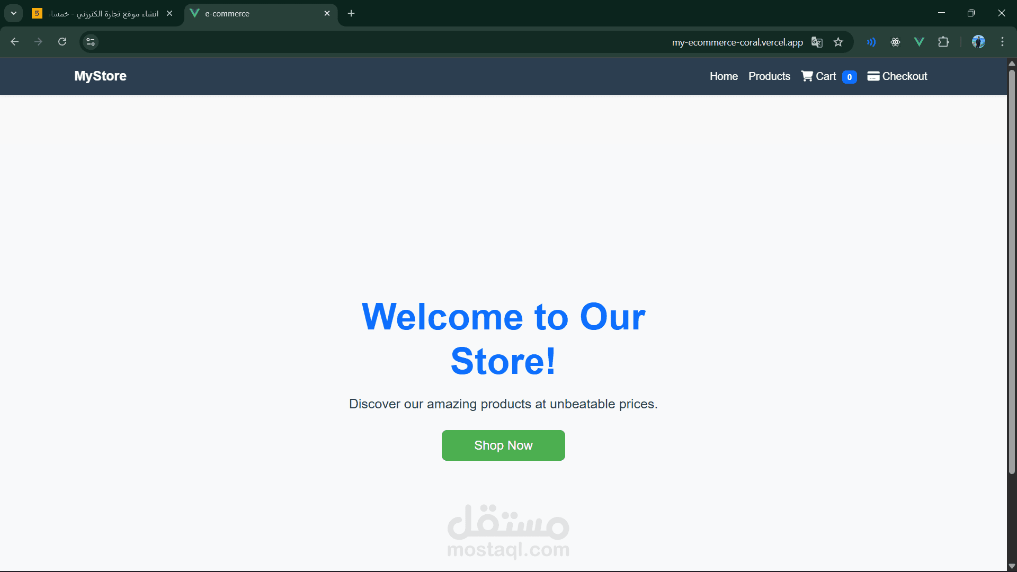Click the site information icon in address bar
The width and height of the screenshot is (1017, 572).
(91, 42)
